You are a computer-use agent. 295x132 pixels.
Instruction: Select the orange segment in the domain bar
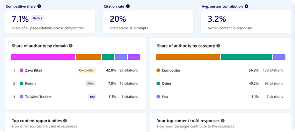tap(88, 57)
